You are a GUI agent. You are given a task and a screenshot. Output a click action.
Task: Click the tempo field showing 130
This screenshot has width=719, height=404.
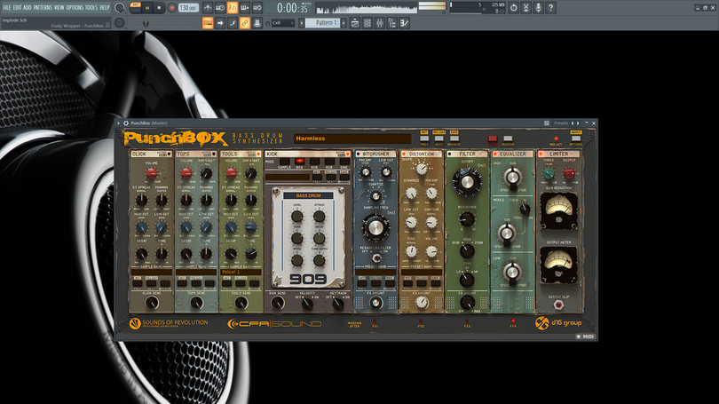tap(188, 8)
